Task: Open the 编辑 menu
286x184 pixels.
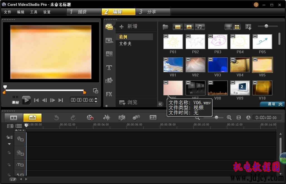Action: (21, 12)
